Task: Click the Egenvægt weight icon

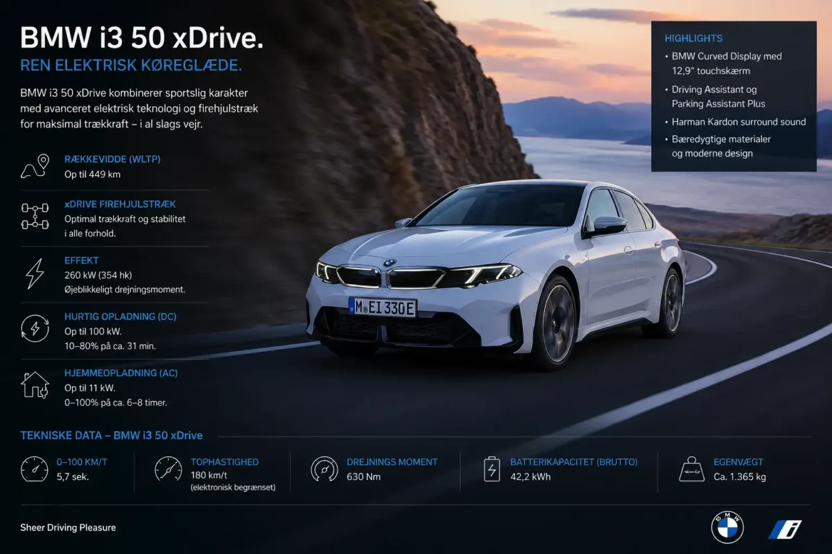Action: [x=691, y=469]
